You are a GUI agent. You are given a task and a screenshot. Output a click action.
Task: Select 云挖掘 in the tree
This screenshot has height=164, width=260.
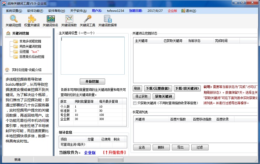pyautogui.click(x=24, y=51)
